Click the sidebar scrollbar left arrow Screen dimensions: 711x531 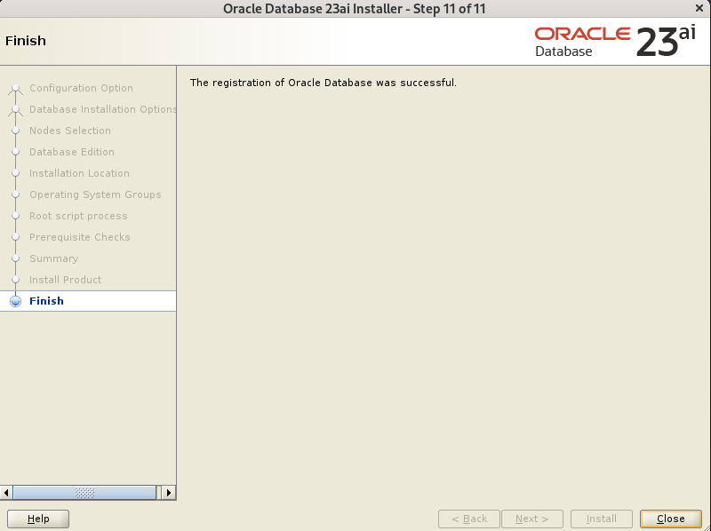pos(6,493)
